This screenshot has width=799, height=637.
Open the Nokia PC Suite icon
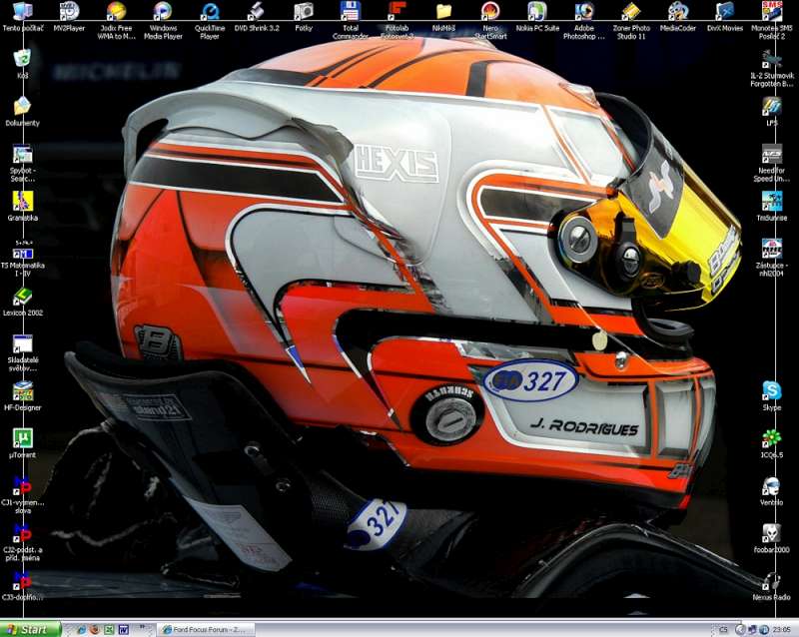[537, 12]
